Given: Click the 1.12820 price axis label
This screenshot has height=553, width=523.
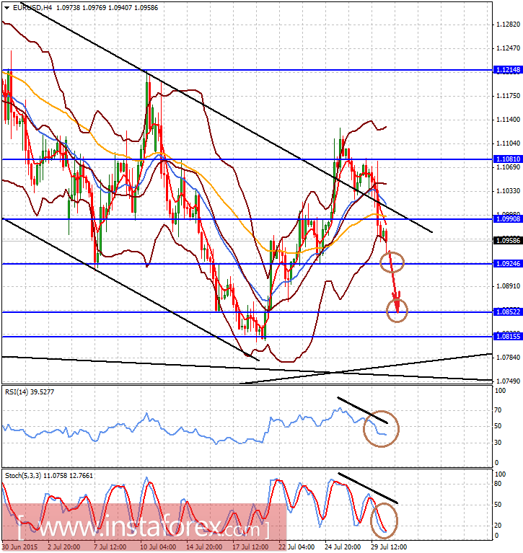Looking at the screenshot, I should (x=508, y=25).
